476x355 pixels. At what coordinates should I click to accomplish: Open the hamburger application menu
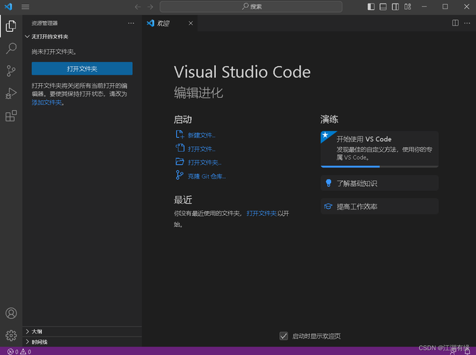(26, 6)
